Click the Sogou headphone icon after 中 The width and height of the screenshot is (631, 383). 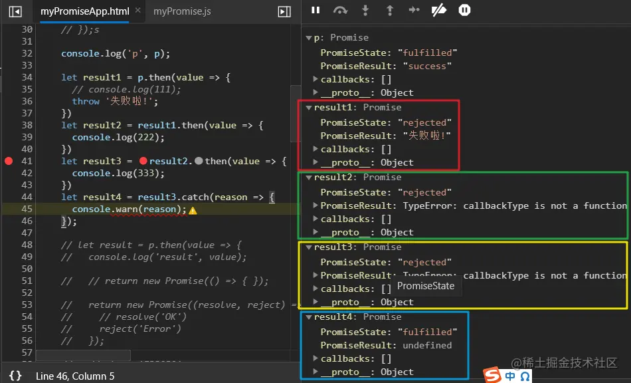click(525, 376)
